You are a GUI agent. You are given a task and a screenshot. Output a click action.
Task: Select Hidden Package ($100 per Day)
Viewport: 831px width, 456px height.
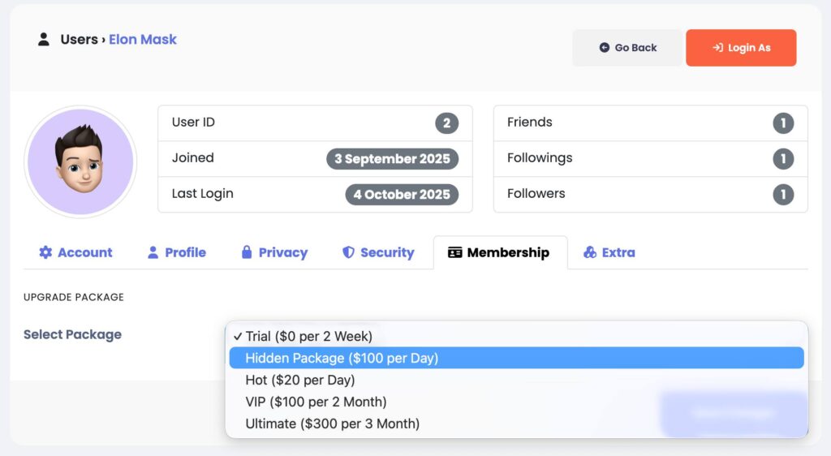click(342, 358)
